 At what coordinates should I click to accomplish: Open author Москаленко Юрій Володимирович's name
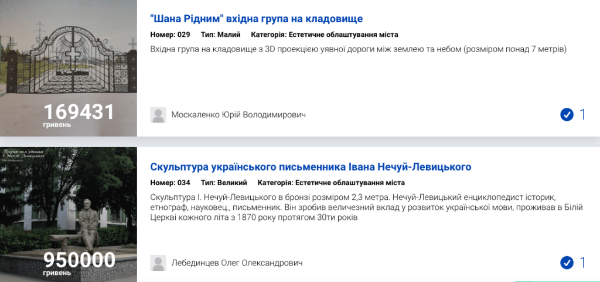click(x=238, y=115)
